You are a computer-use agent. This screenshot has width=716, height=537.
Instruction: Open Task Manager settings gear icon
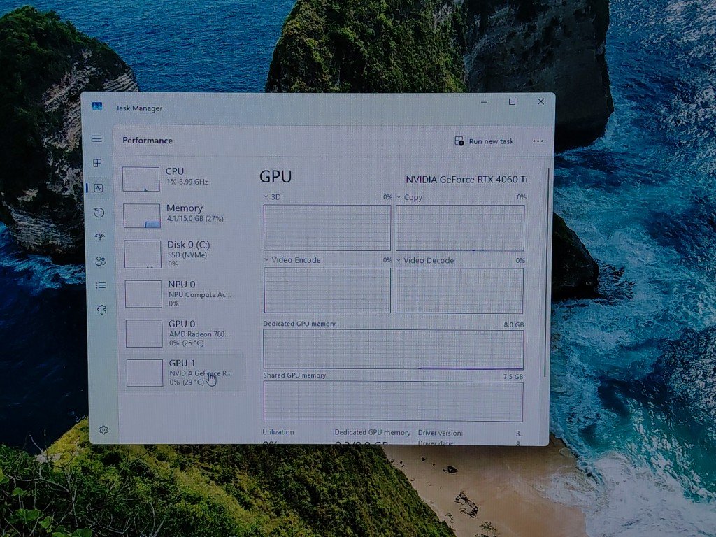point(103,430)
